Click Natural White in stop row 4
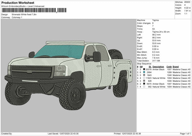Image resolution: width=192 pixels, height=136 pixels. pyautogui.click(x=159, y=78)
